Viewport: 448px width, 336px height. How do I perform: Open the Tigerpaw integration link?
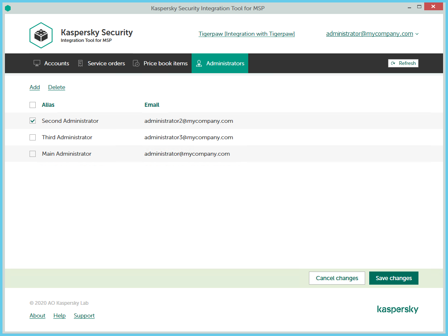click(x=247, y=34)
